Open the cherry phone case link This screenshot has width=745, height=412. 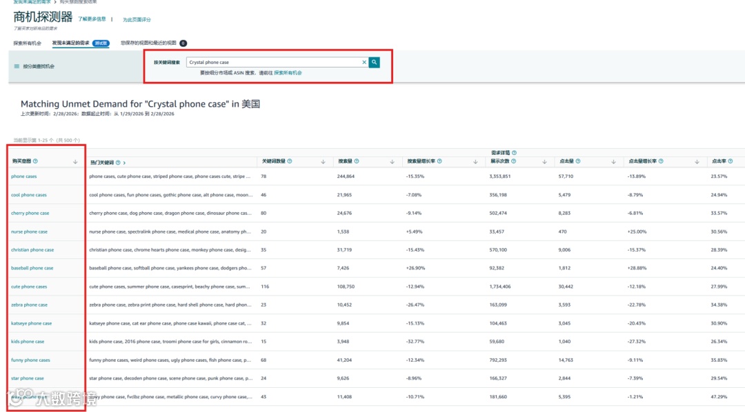tap(30, 213)
